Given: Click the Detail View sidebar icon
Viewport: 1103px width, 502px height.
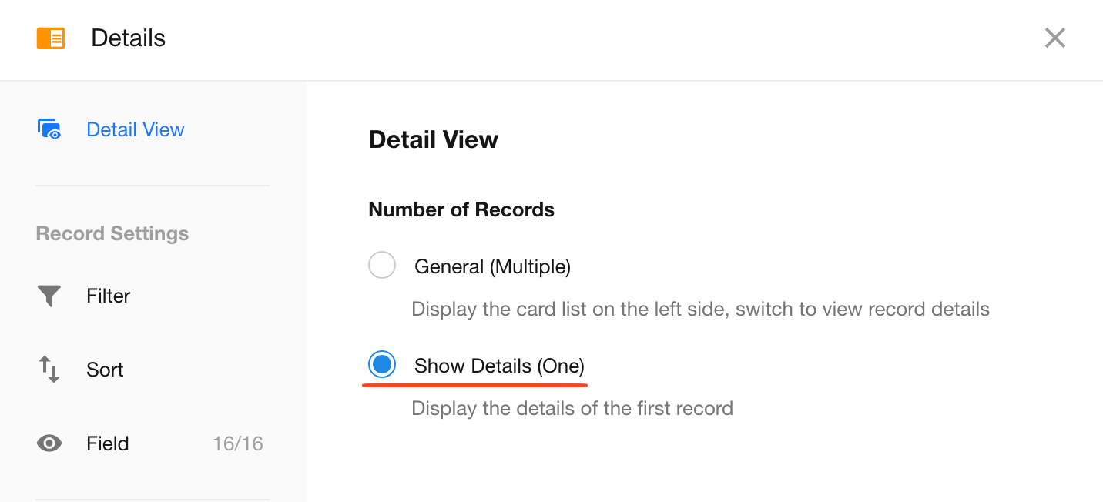Looking at the screenshot, I should [x=49, y=129].
